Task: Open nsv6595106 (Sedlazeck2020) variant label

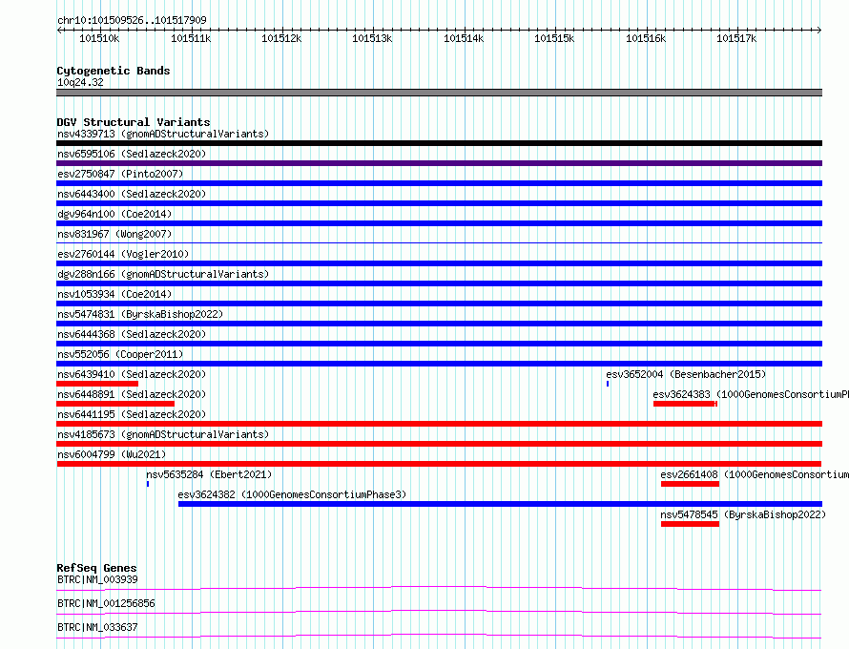Action: pyautogui.click(x=132, y=154)
